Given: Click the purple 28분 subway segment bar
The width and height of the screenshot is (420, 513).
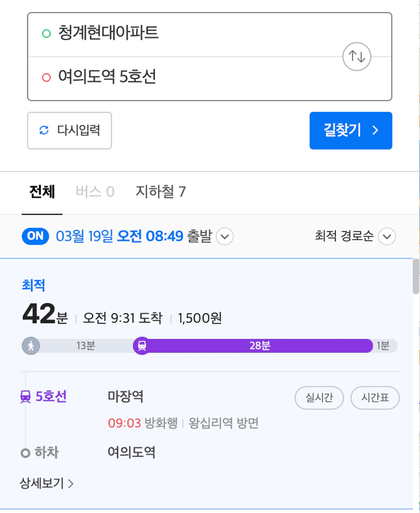Looking at the screenshot, I should (x=260, y=346).
